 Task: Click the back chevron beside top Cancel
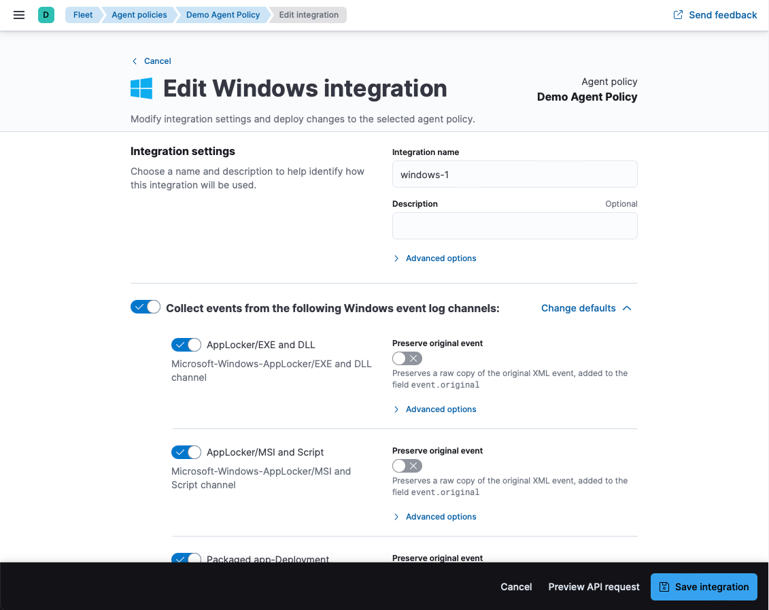click(135, 61)
